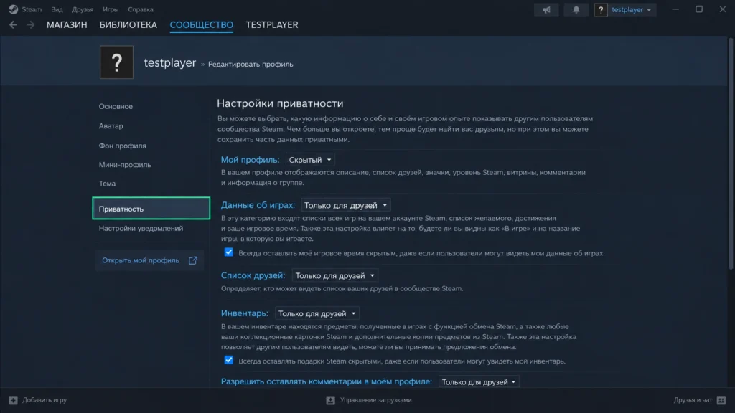The image size is (735, 413).
Task: Open the Инвентарь privacy dropdown
Action: click(x=317, y=313)
